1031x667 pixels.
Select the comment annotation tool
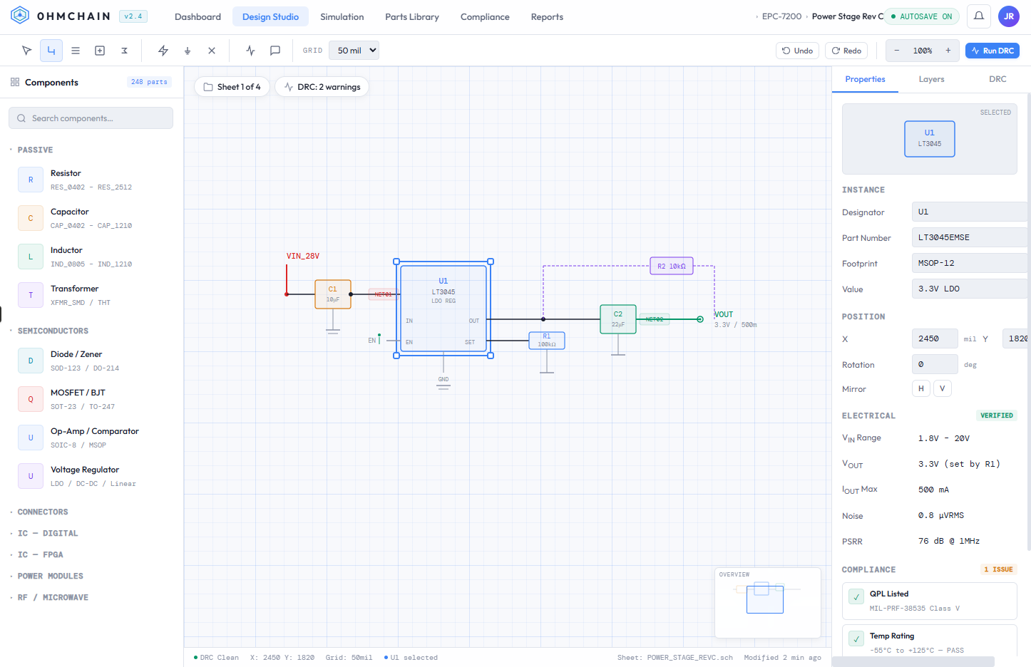(x=275, y=51)
